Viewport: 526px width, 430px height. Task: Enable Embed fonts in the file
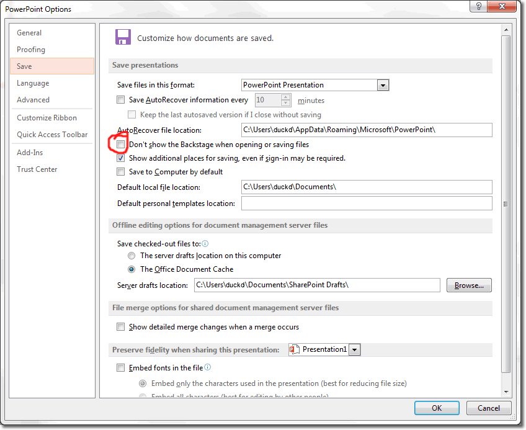click(120, 367)
